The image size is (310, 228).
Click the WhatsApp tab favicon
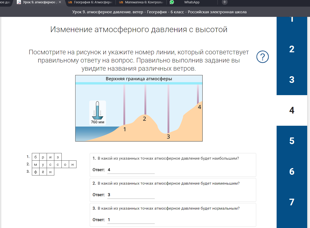tap(172, 2)
